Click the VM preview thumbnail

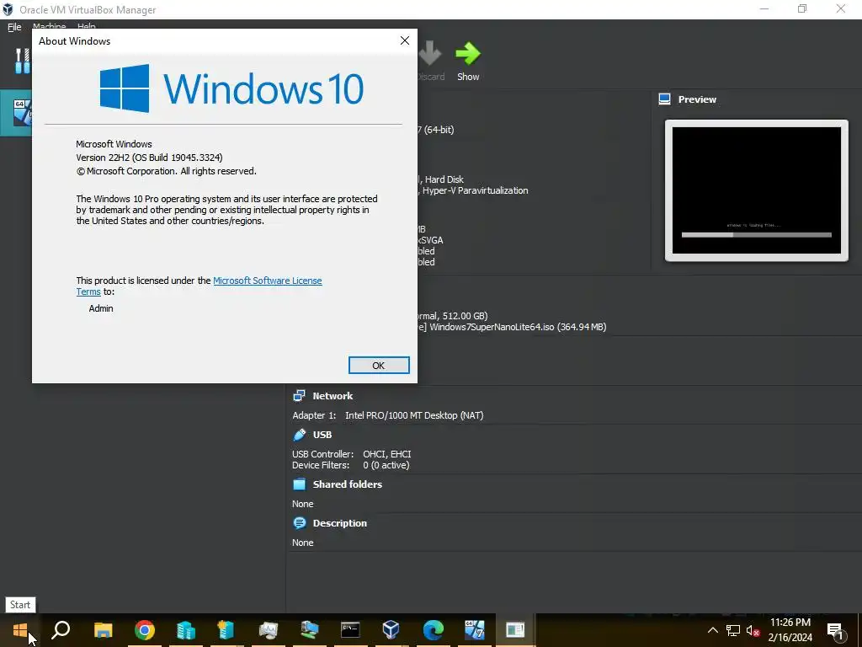tap(757, 190)
